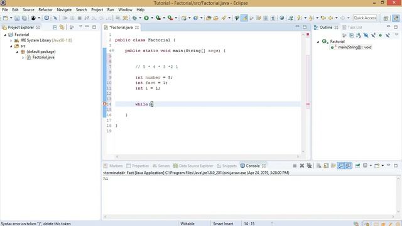Viewport: 402px width, 226px height.
Task: Switch to the Markers tab
Action: point(113,166)
